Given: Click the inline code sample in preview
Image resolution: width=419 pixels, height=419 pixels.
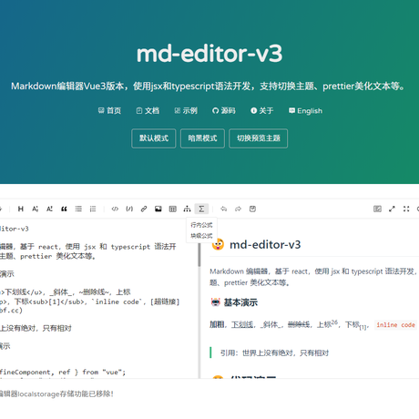Looking at the screenshot, I should [395, 325].
